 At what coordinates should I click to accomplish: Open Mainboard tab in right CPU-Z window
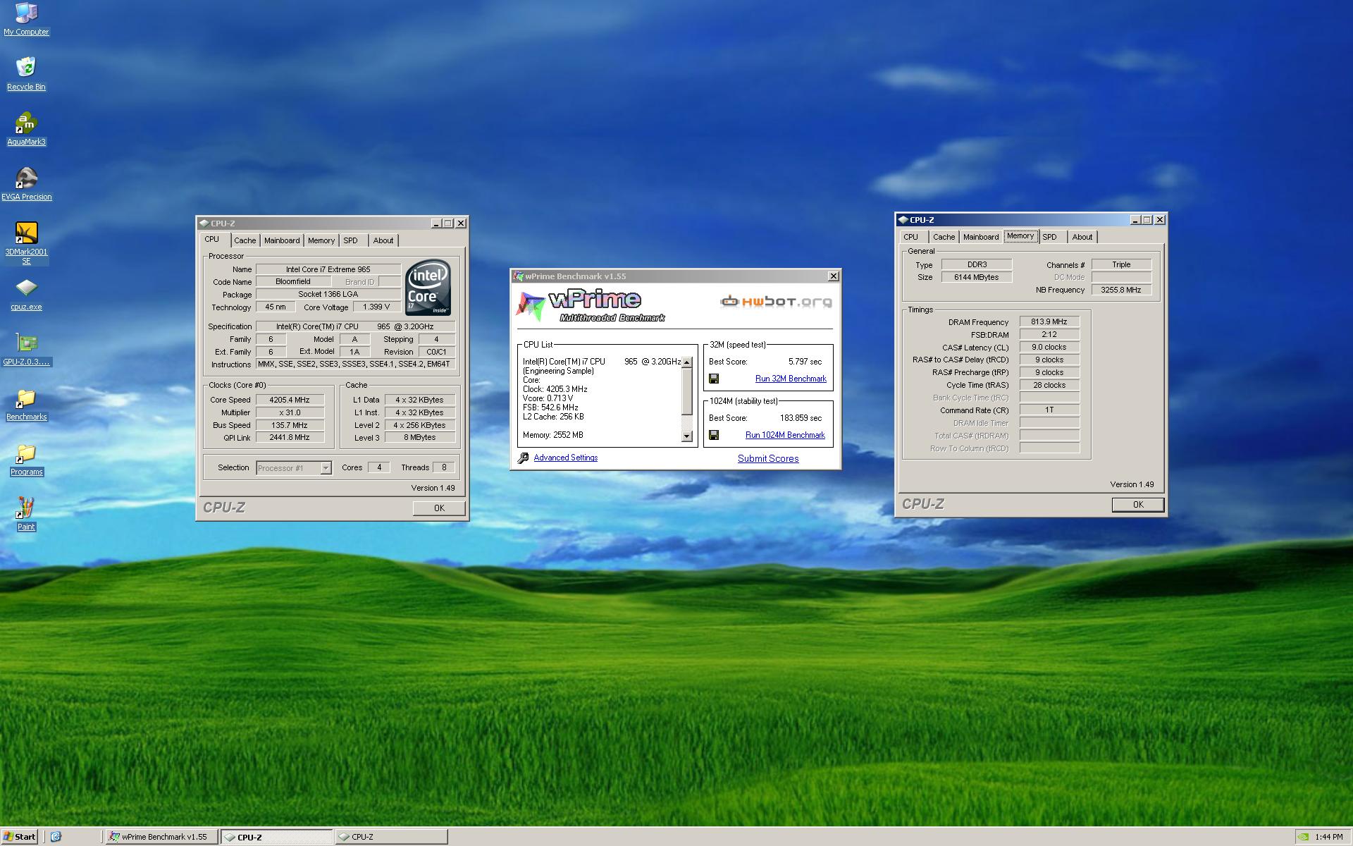point(981,237)
